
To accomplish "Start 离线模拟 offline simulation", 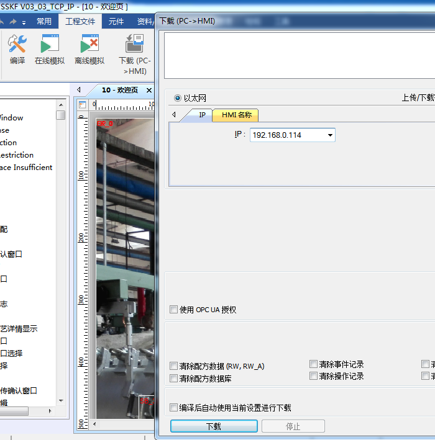I will 89,49.
